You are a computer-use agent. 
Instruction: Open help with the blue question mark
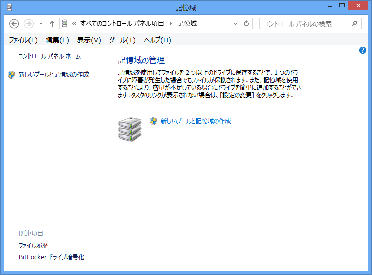coord(363,50)
